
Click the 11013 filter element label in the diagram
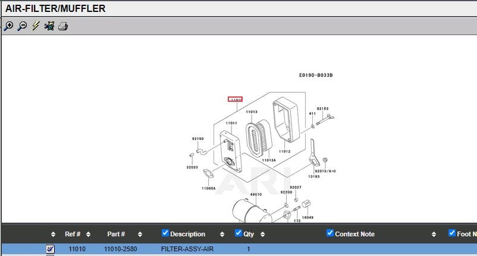pos(252,112)
